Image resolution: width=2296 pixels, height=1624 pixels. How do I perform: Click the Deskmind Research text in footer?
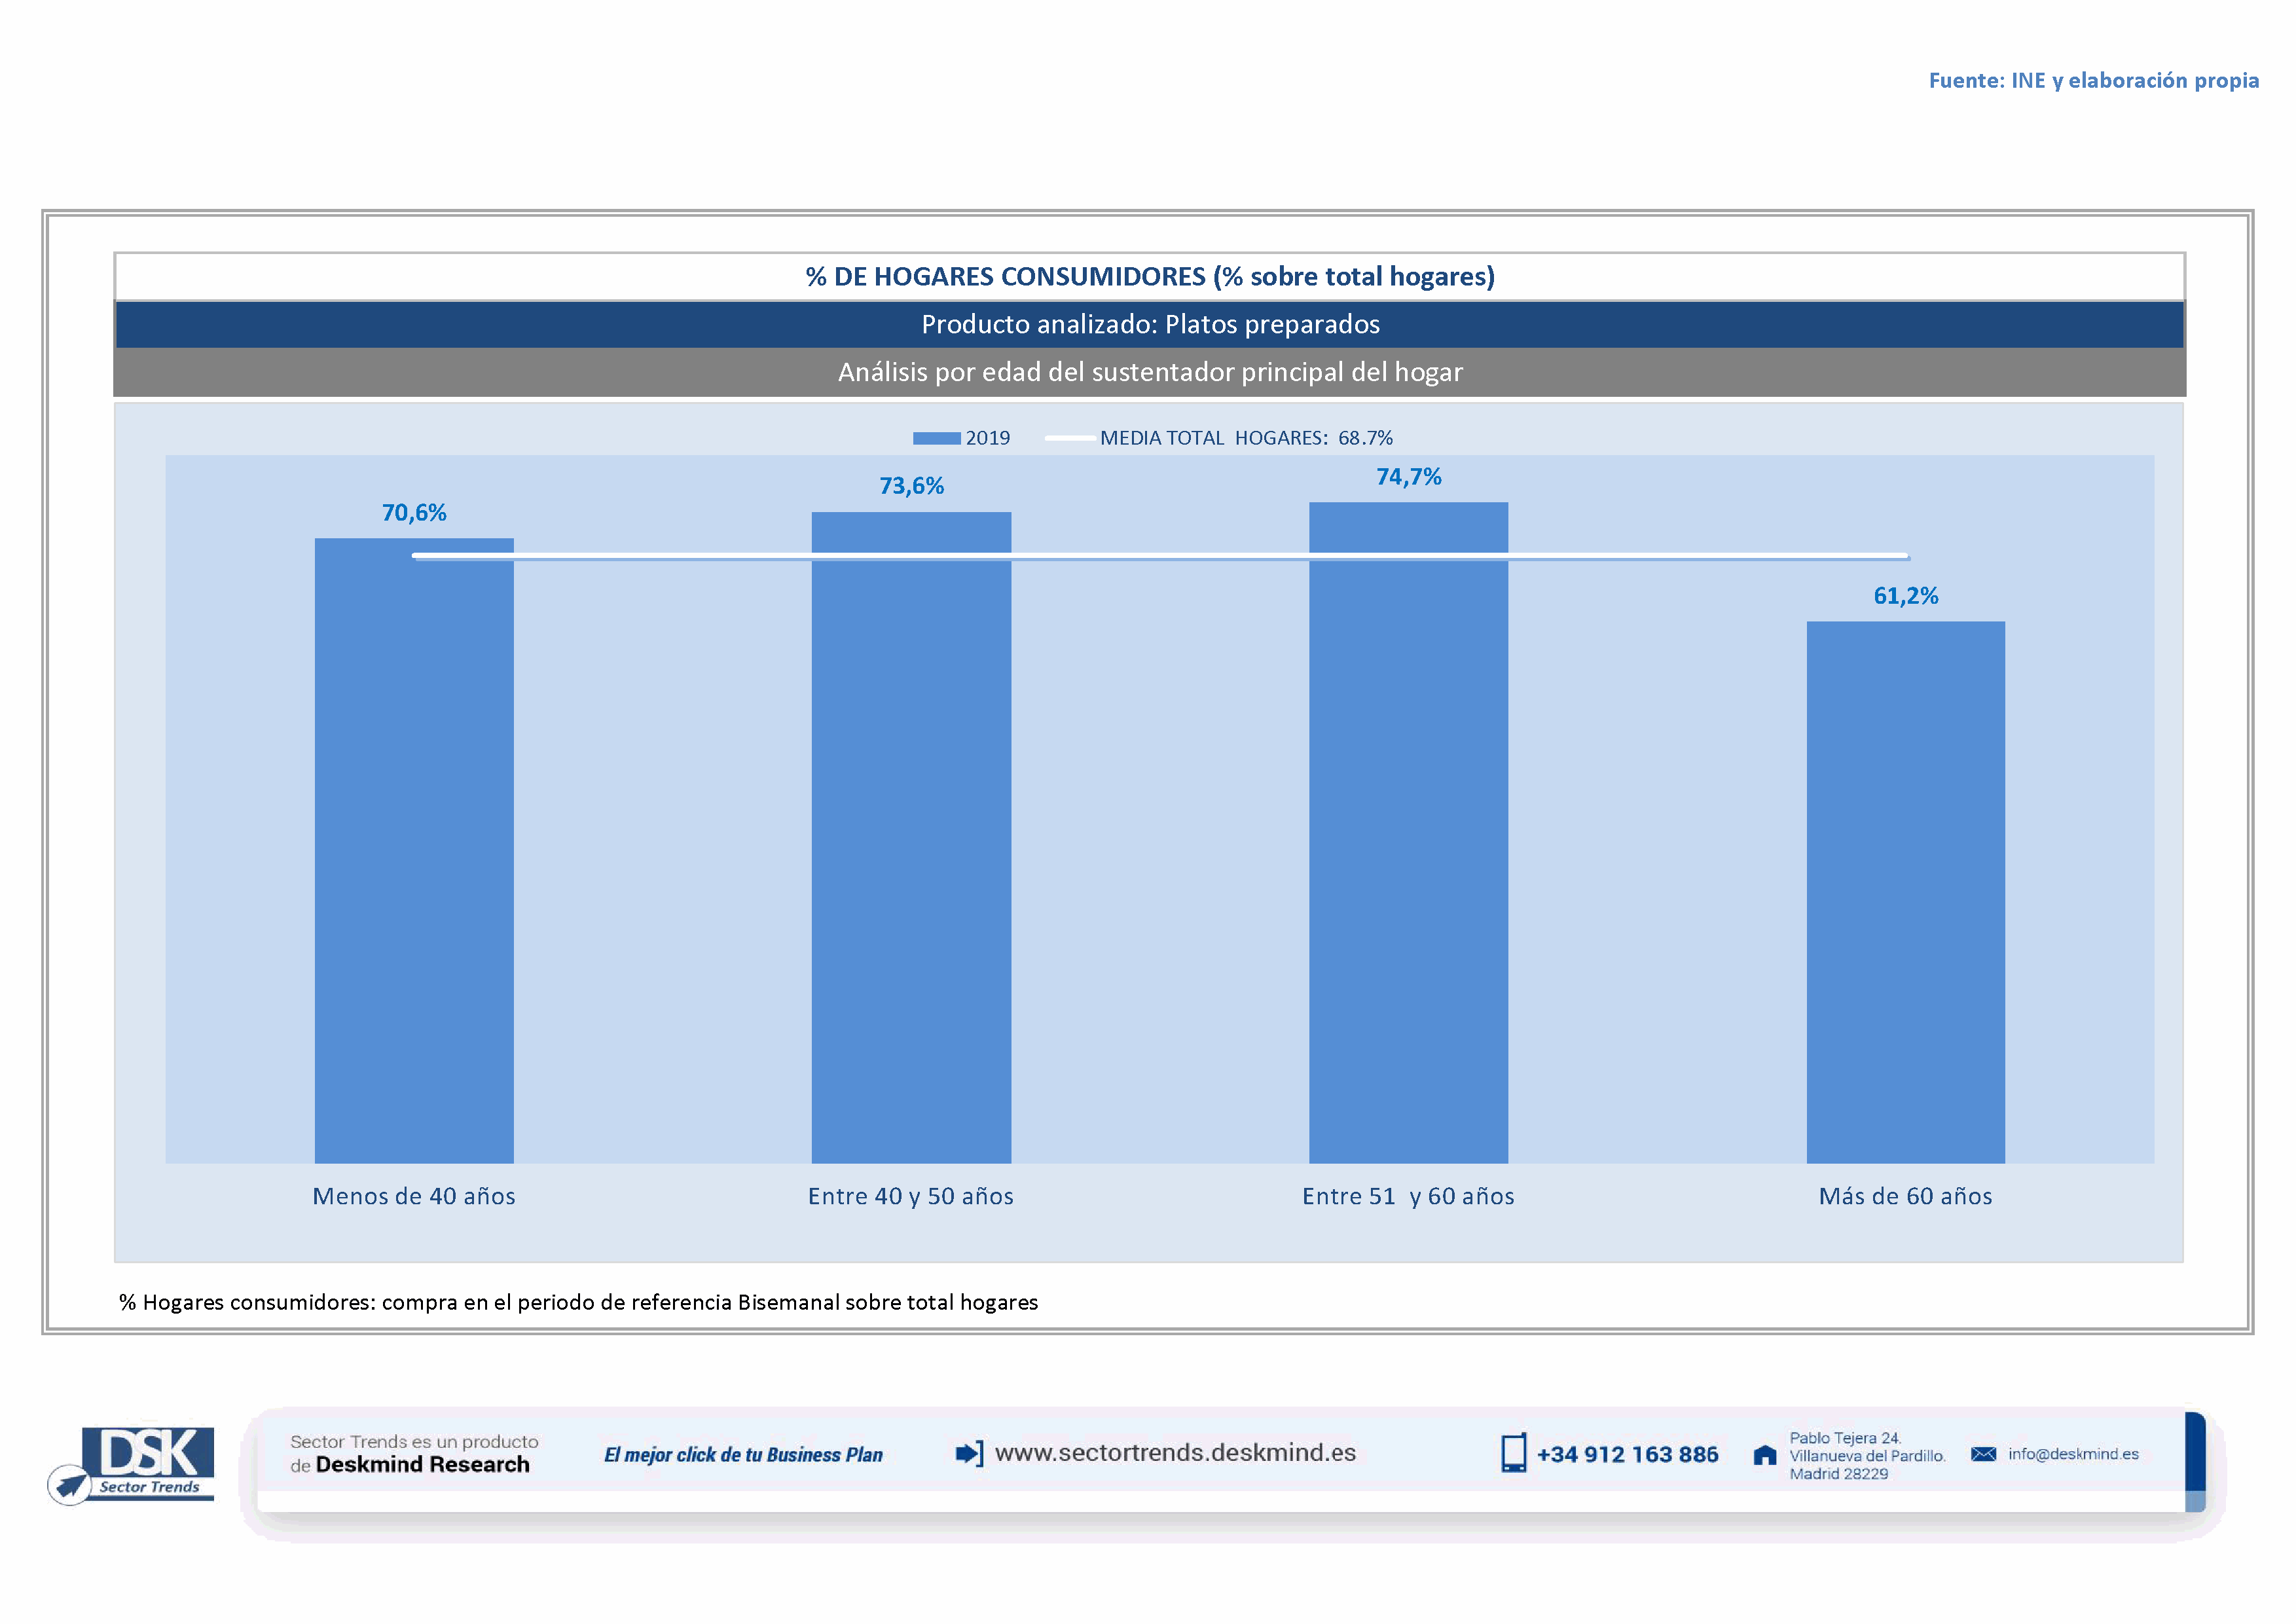pyautogui.click(x=422, y=1465)
